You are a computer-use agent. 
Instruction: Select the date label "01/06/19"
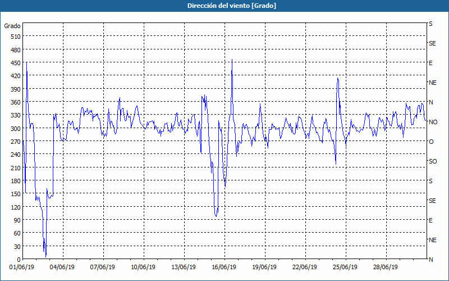22,268
